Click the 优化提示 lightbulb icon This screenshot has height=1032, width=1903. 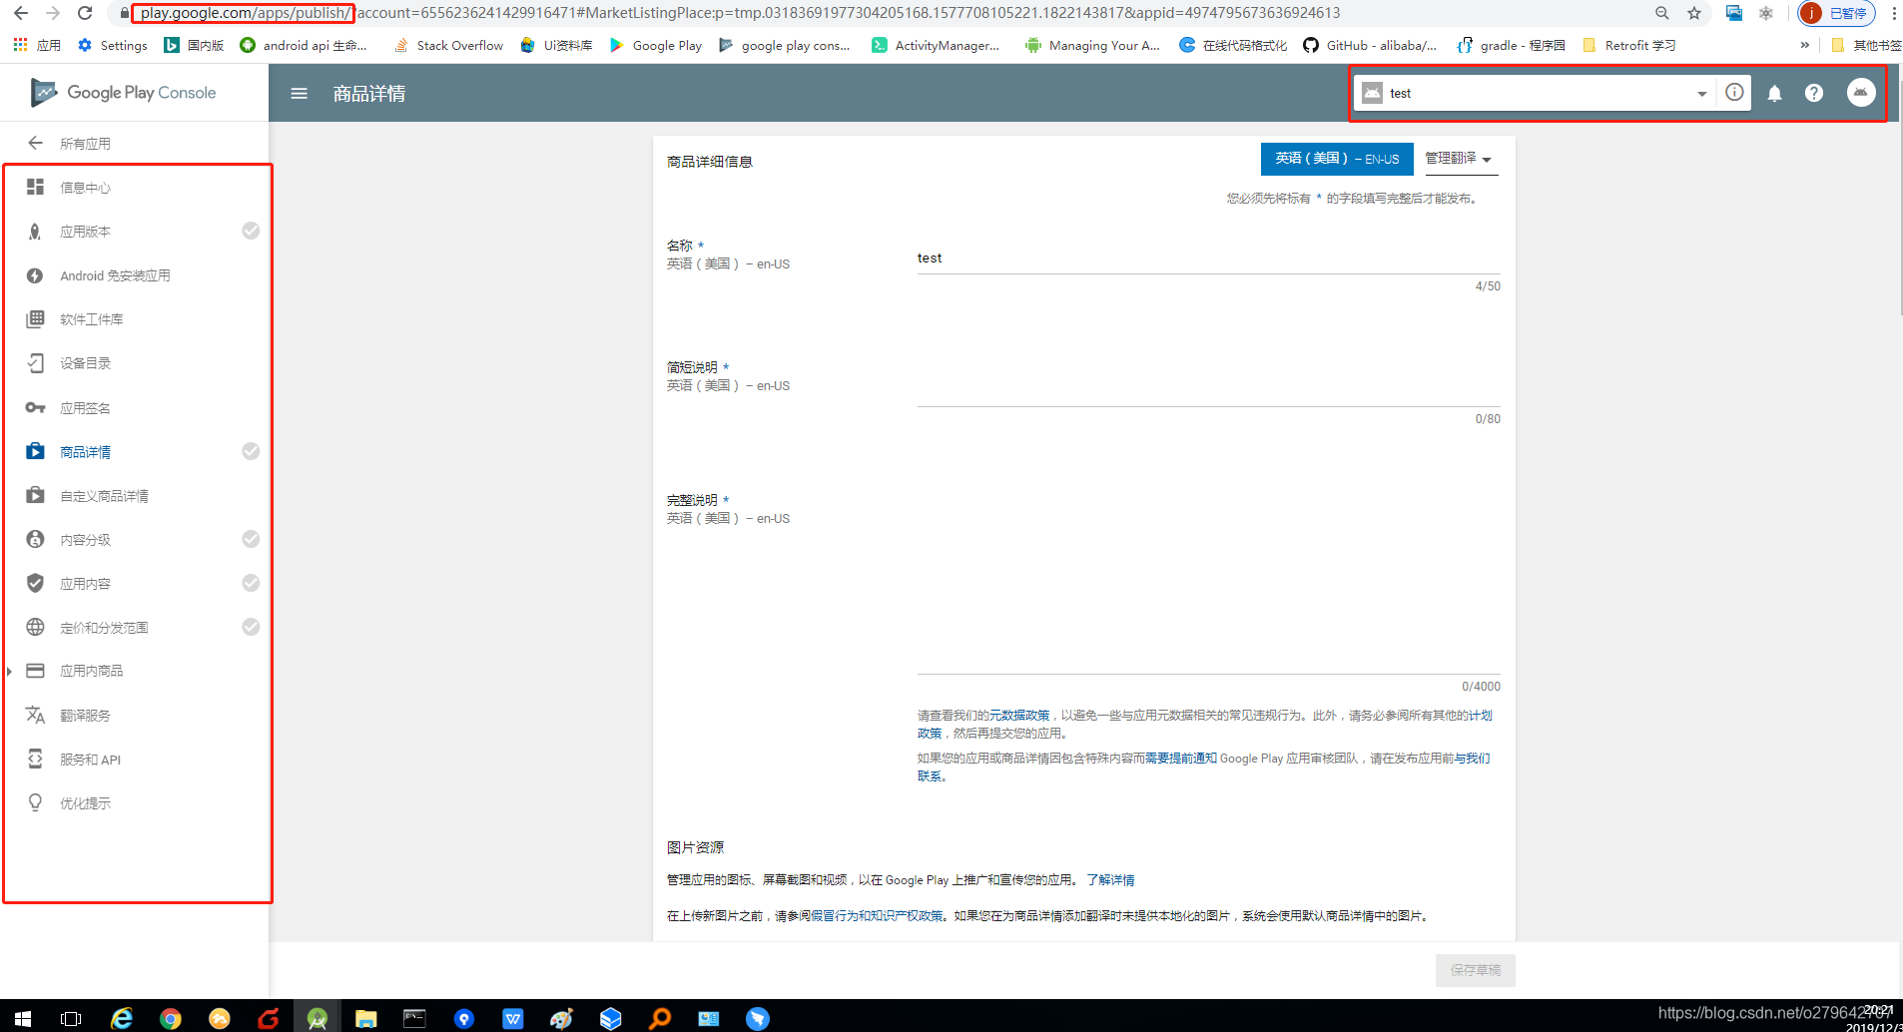(x=36, y=802)
